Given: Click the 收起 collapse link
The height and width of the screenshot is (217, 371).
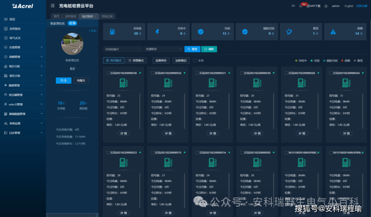Looking at the screenshot, I should 92,31.
